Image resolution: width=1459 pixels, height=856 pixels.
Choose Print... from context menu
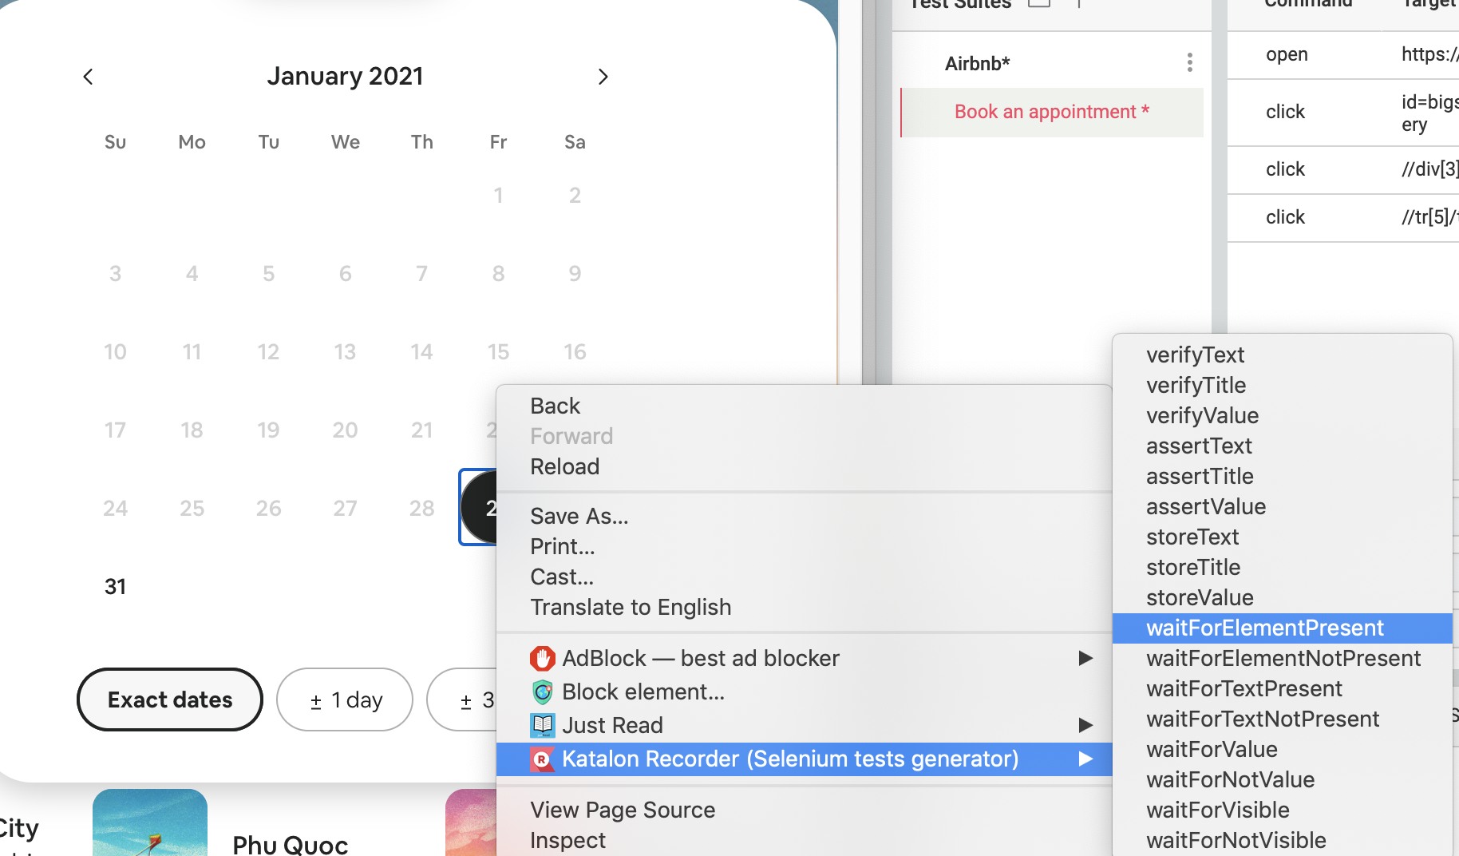click(804, 546)
